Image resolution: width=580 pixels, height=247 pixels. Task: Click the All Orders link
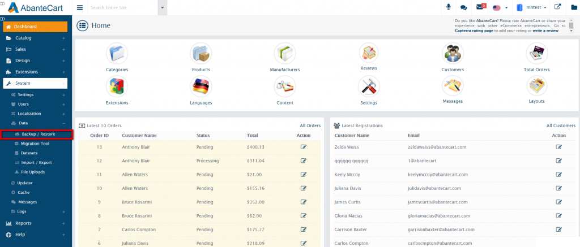click(310, 125)
